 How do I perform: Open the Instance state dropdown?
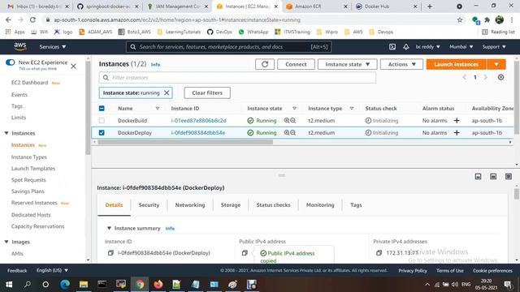click(347, 64)
